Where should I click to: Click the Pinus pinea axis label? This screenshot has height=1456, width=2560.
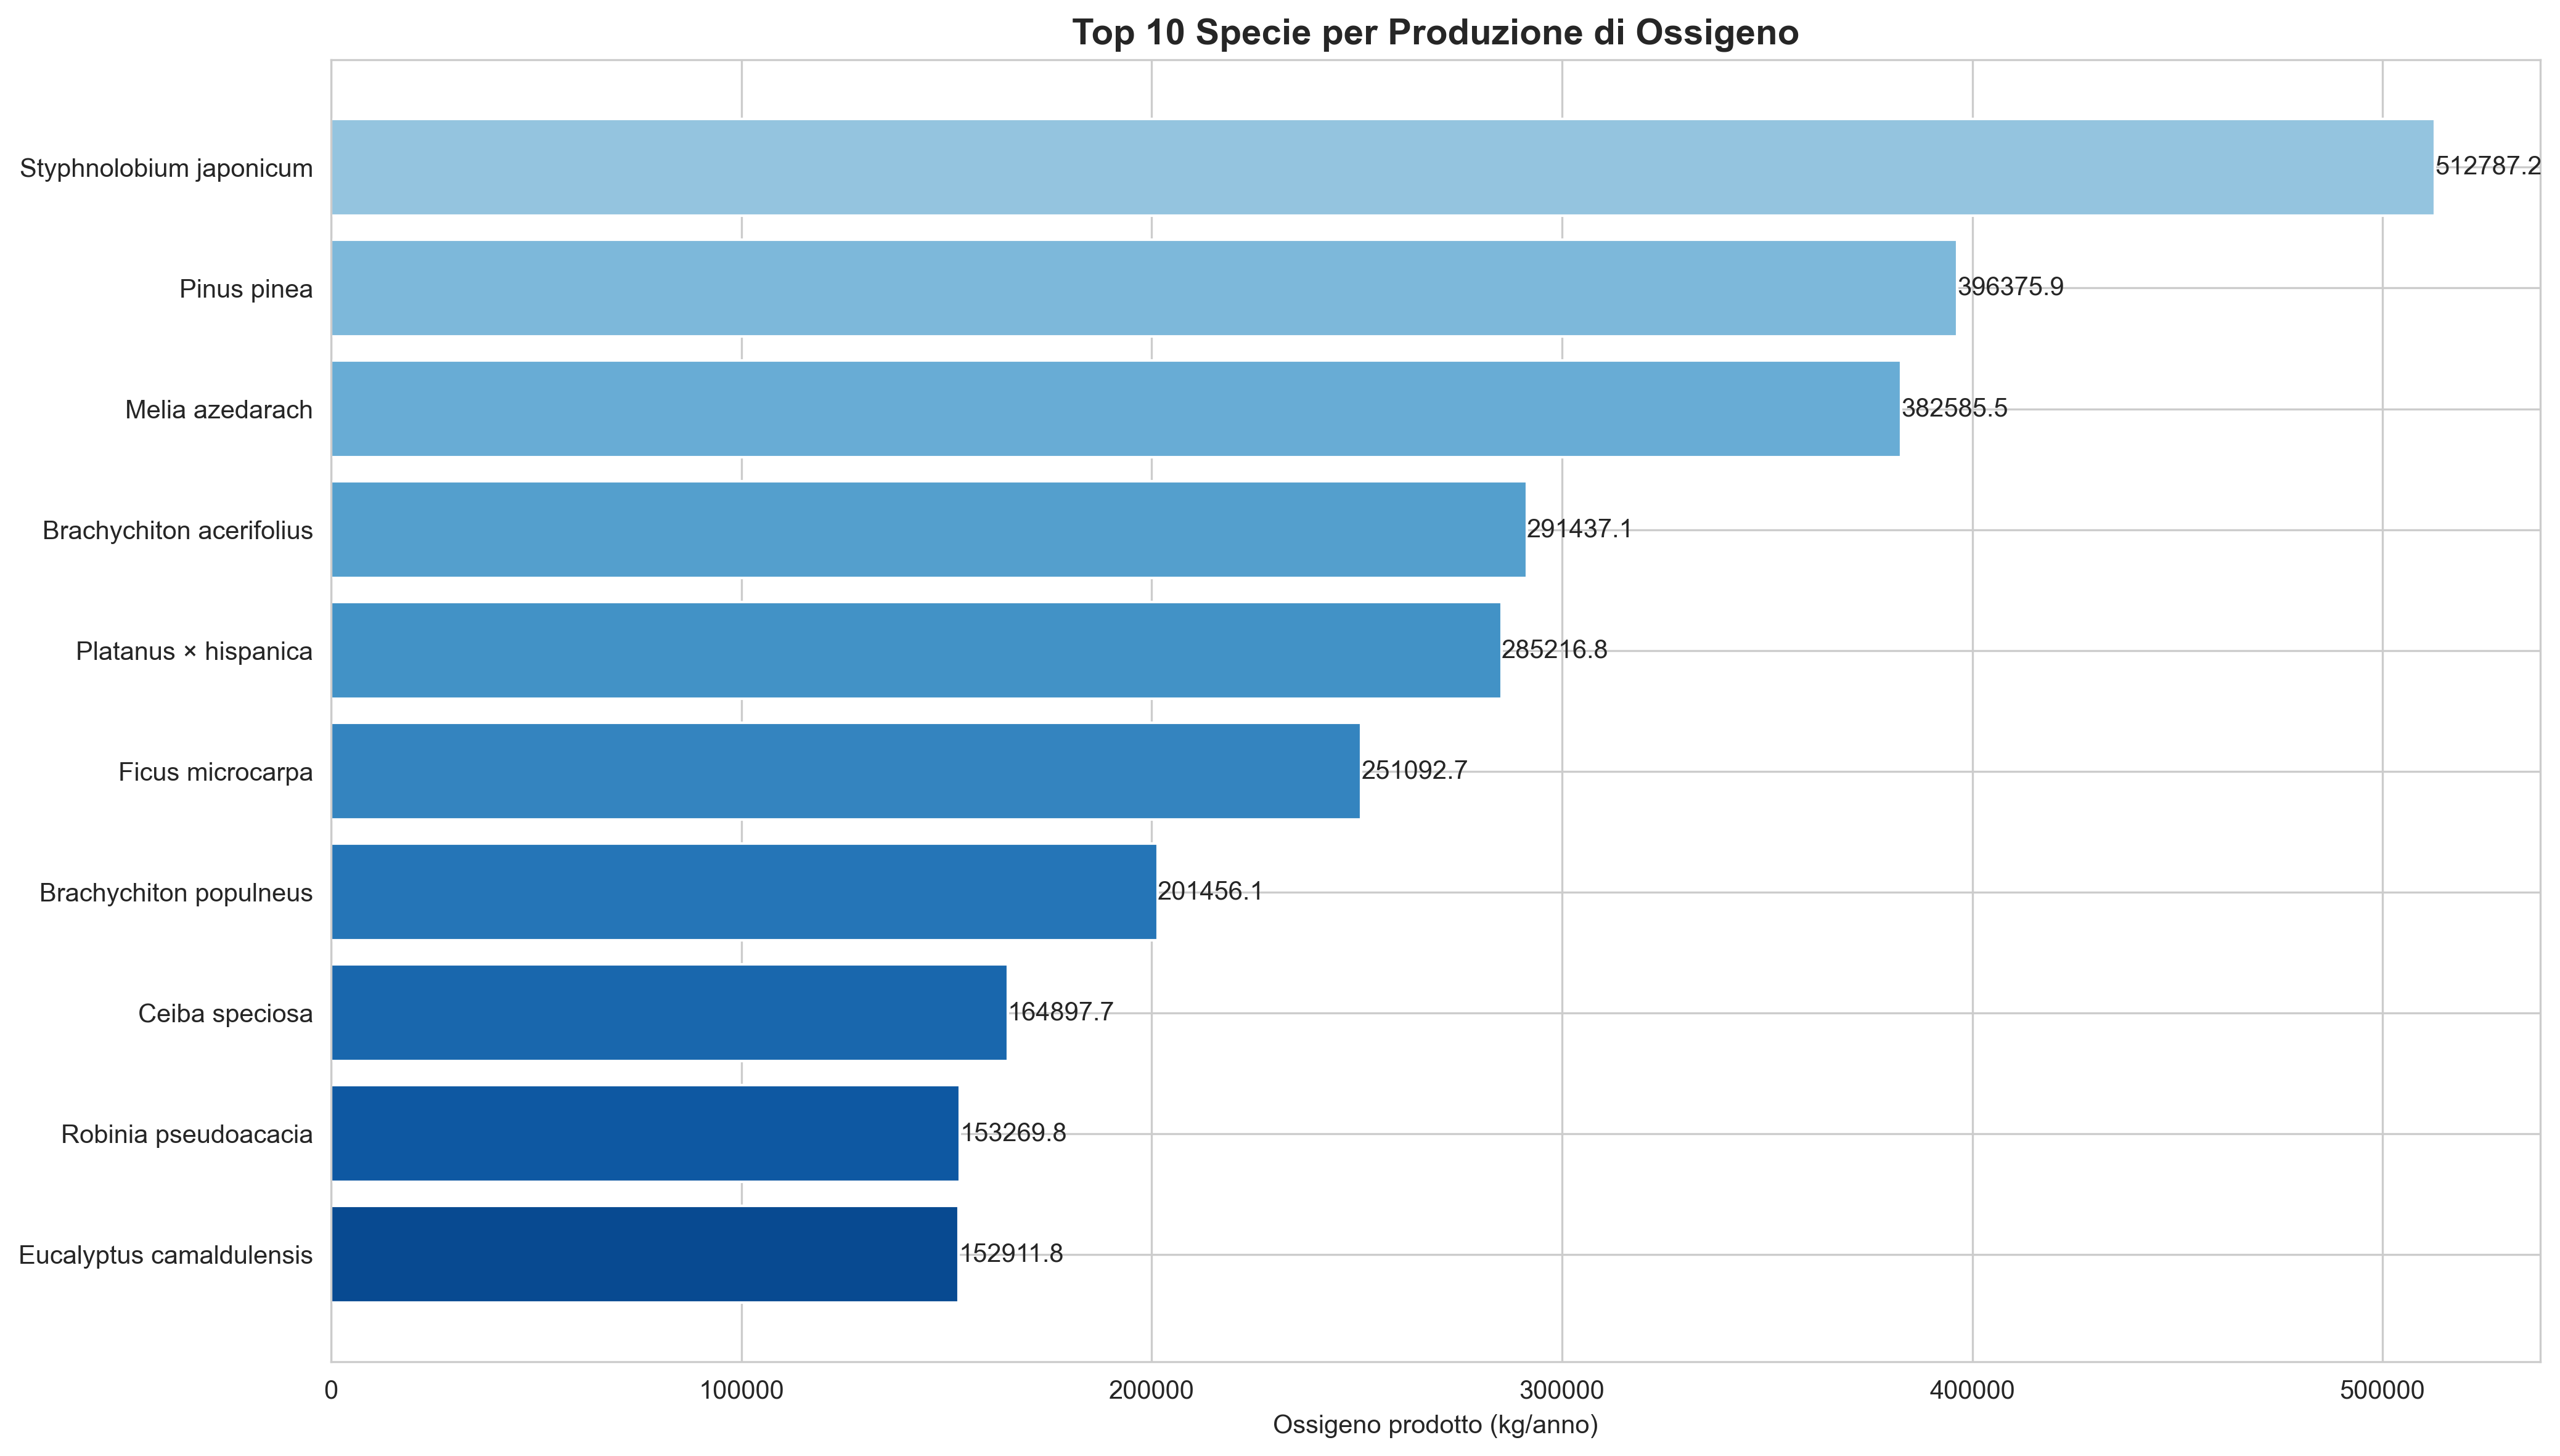(x=246, y=289)
